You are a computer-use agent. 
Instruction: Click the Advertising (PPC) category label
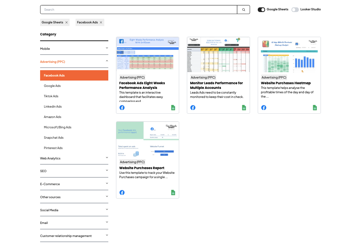point(52,61)
